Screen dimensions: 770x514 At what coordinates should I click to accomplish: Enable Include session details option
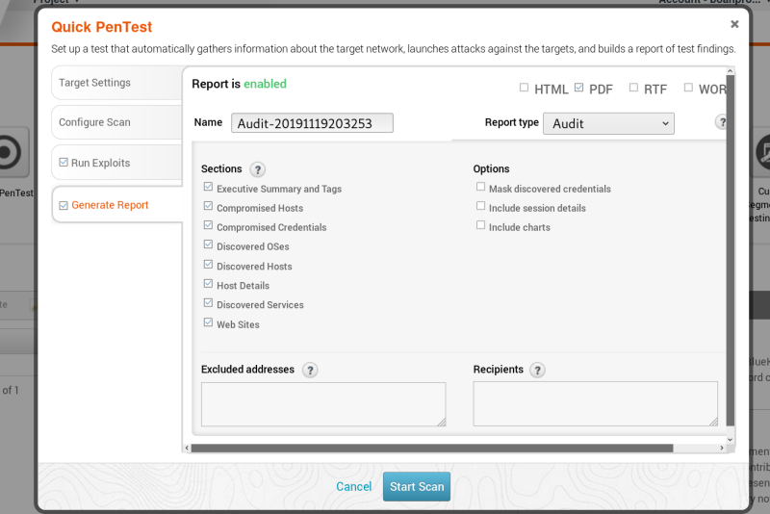(480, 206)
